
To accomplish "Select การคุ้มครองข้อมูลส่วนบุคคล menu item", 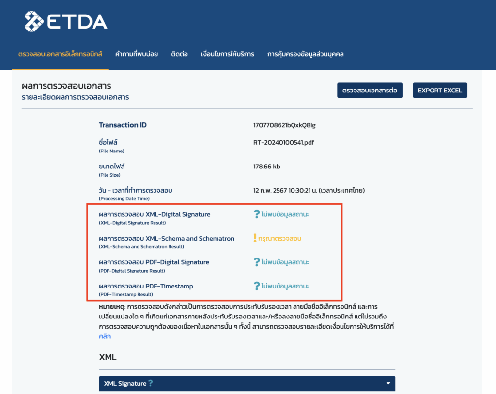I will click(x=306, y=54).
